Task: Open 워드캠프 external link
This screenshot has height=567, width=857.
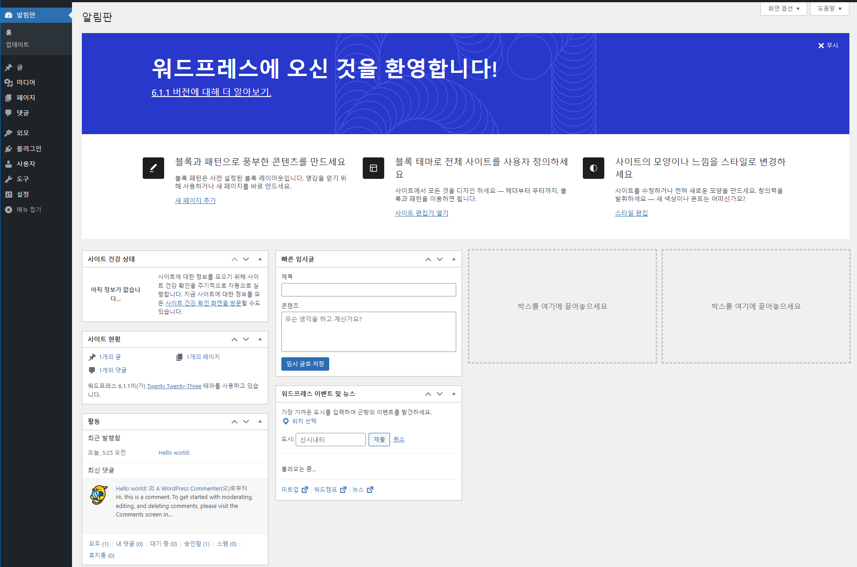Action: click(330, 490)
